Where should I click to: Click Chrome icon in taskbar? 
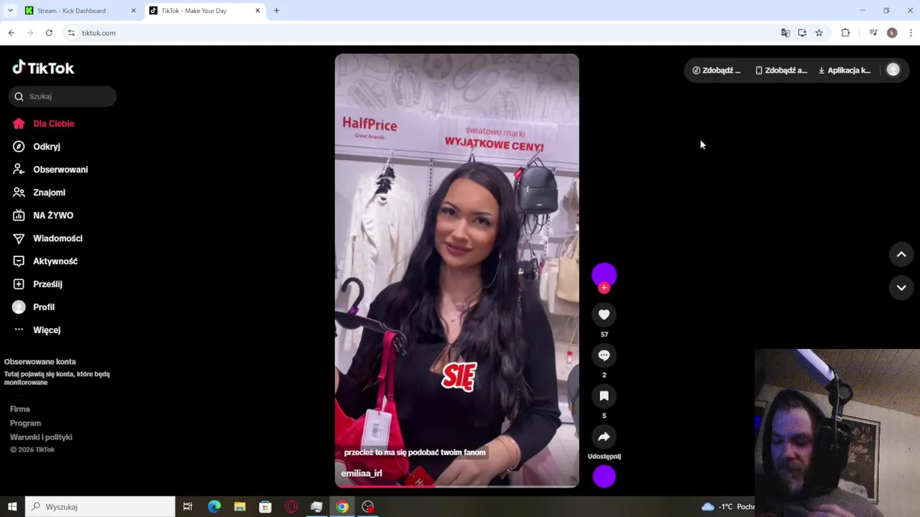pyautogui.click(x=342, y=507)
